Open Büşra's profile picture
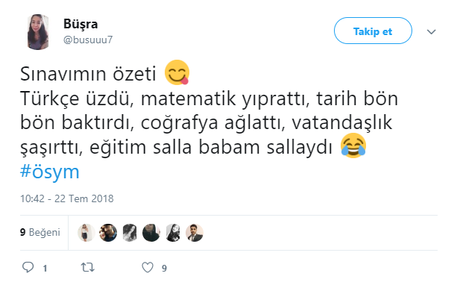This screenshot has height=285, width=457. tap(38, 32)
